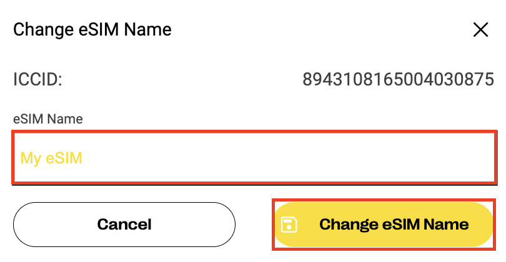Close the Change eSIM Name dialog

click(x=480, y=29)
